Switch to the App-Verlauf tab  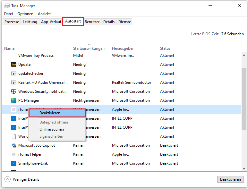pos(51,22)
